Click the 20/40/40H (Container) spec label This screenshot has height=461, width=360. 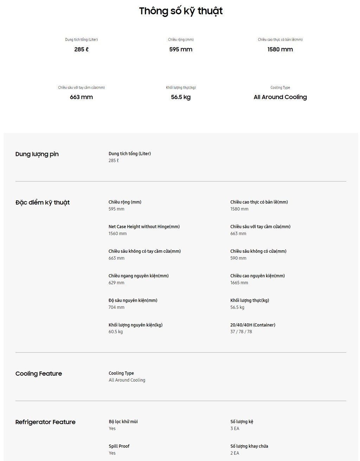[253, 325]
